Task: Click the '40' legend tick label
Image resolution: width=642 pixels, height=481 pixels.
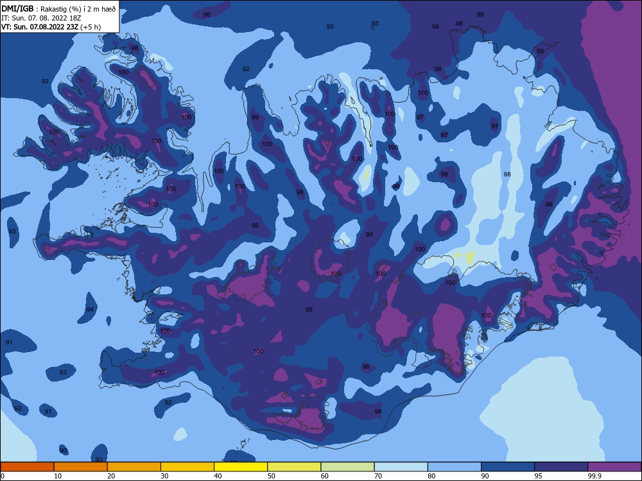Action: [218, 476]
